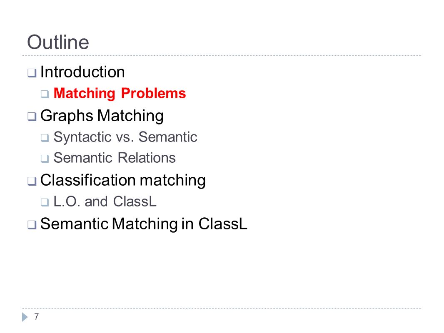The width and height of the screenshot is (444, 333).
Task: Click the red Matching Problems text
Action: point(120,93)
